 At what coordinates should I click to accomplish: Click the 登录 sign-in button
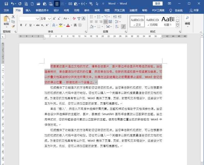click(x=157, y=3)
